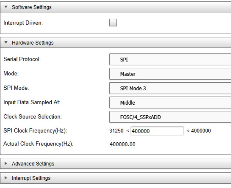Collapse the Software Settings section arrow
231x188 pixels.
pyautogui.click(x=6, y=7)
